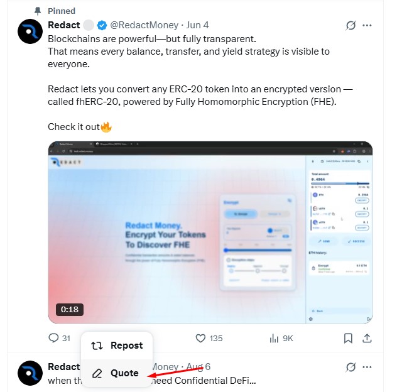Click the reply comment icon with 31 replies

point(54,338)
